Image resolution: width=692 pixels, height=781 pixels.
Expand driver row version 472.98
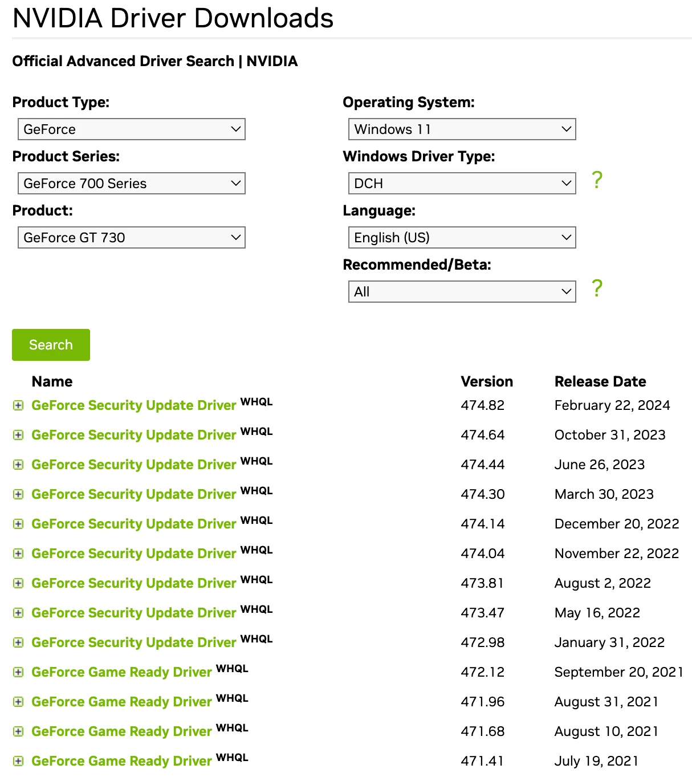(x=18, y=642)
